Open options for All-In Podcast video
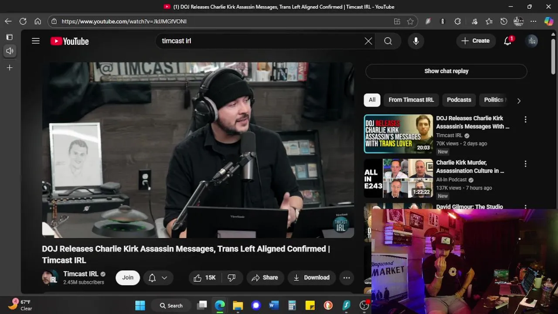558x314 pixels. tap(525, 164)
